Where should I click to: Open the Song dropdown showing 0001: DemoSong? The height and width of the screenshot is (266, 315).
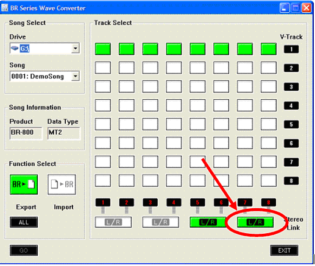[x=76, y=76]
